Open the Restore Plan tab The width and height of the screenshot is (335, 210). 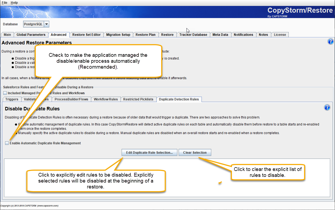point(146,35)
